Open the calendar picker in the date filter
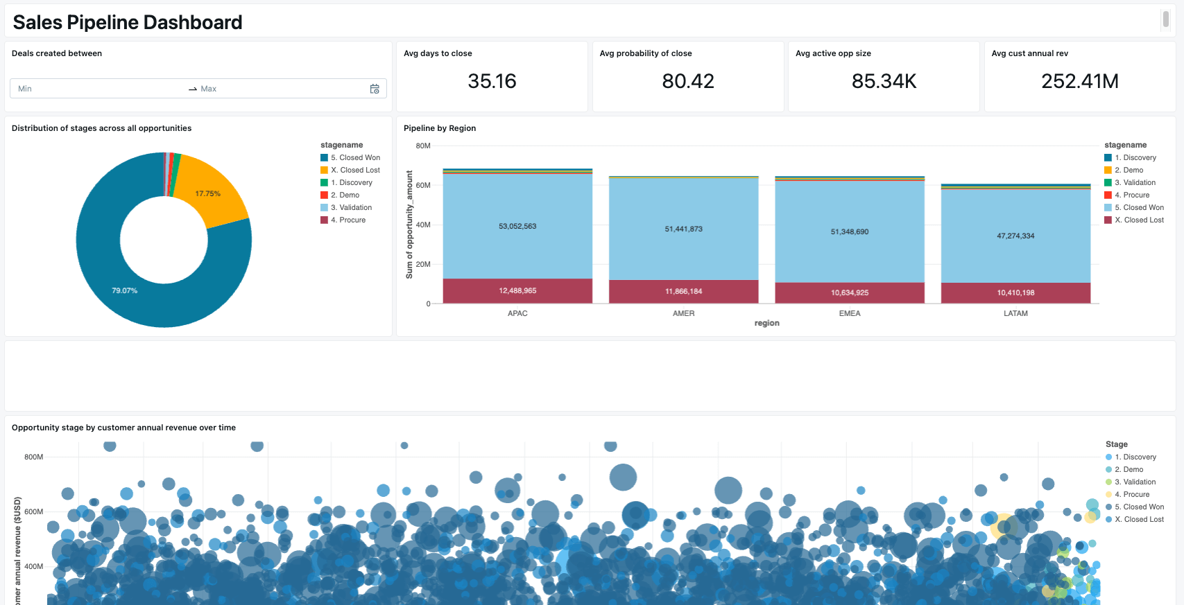Image resolution: width=1184 pixels, height=605 pixels. [x=375, y=89]
